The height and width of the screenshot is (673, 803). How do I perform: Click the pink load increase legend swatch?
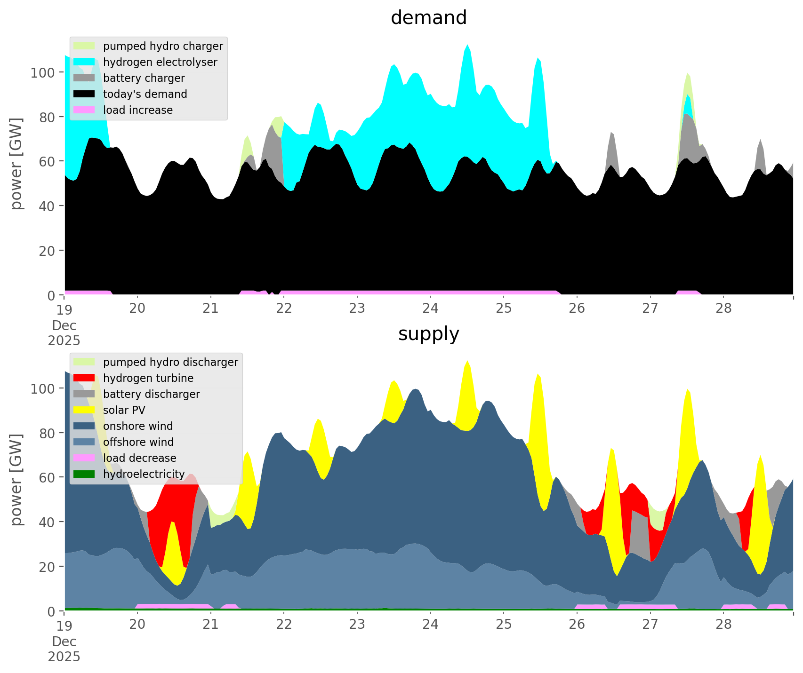(x=84, y=110)
